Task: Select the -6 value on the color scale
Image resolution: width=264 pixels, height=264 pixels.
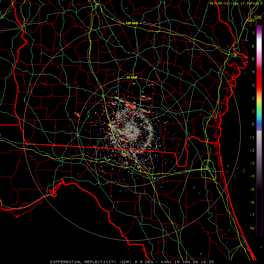Action: [252, 202]
